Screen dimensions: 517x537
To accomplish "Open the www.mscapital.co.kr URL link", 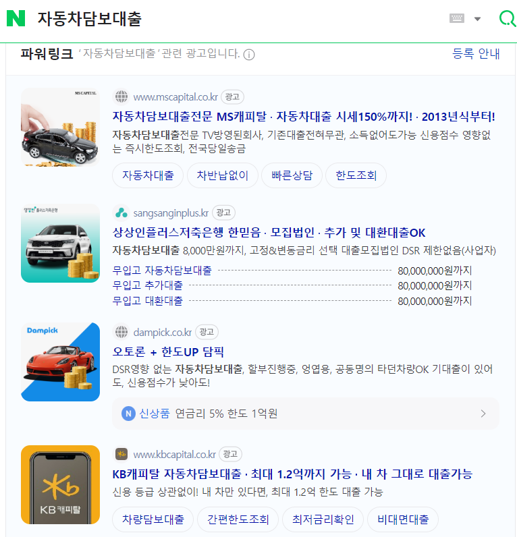I will [175, 97].
